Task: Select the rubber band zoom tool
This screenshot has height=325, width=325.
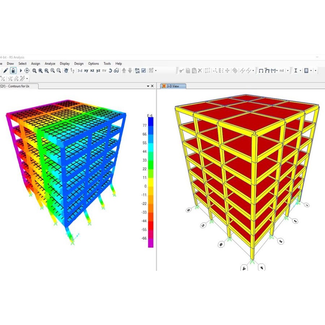Action: point(34,71)
